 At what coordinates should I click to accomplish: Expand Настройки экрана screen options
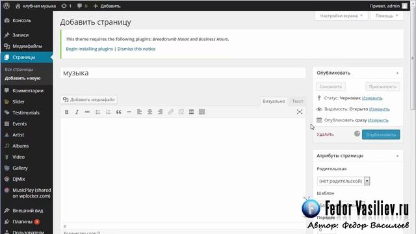341,16
